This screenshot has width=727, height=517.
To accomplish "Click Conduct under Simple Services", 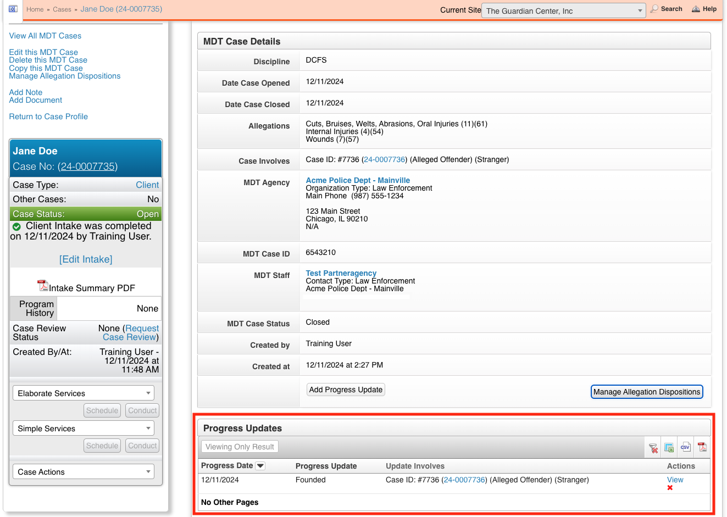I will [142, 446].
